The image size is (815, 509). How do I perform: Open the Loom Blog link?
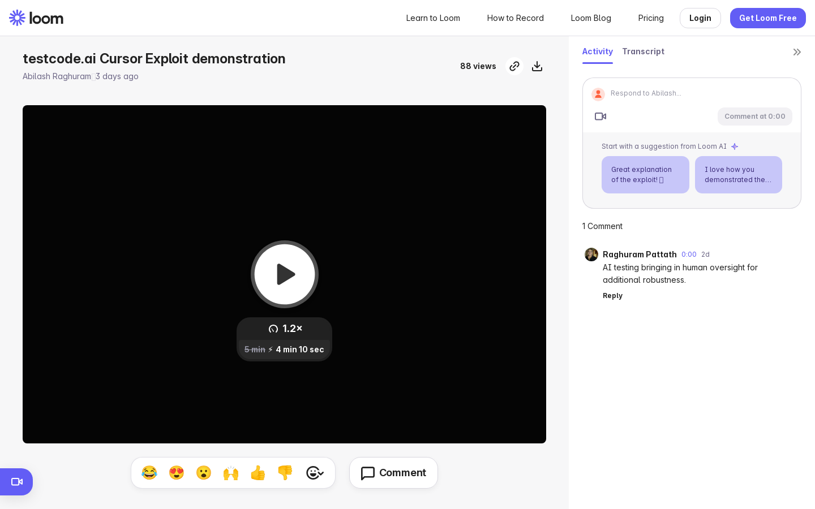coord(591,18)
